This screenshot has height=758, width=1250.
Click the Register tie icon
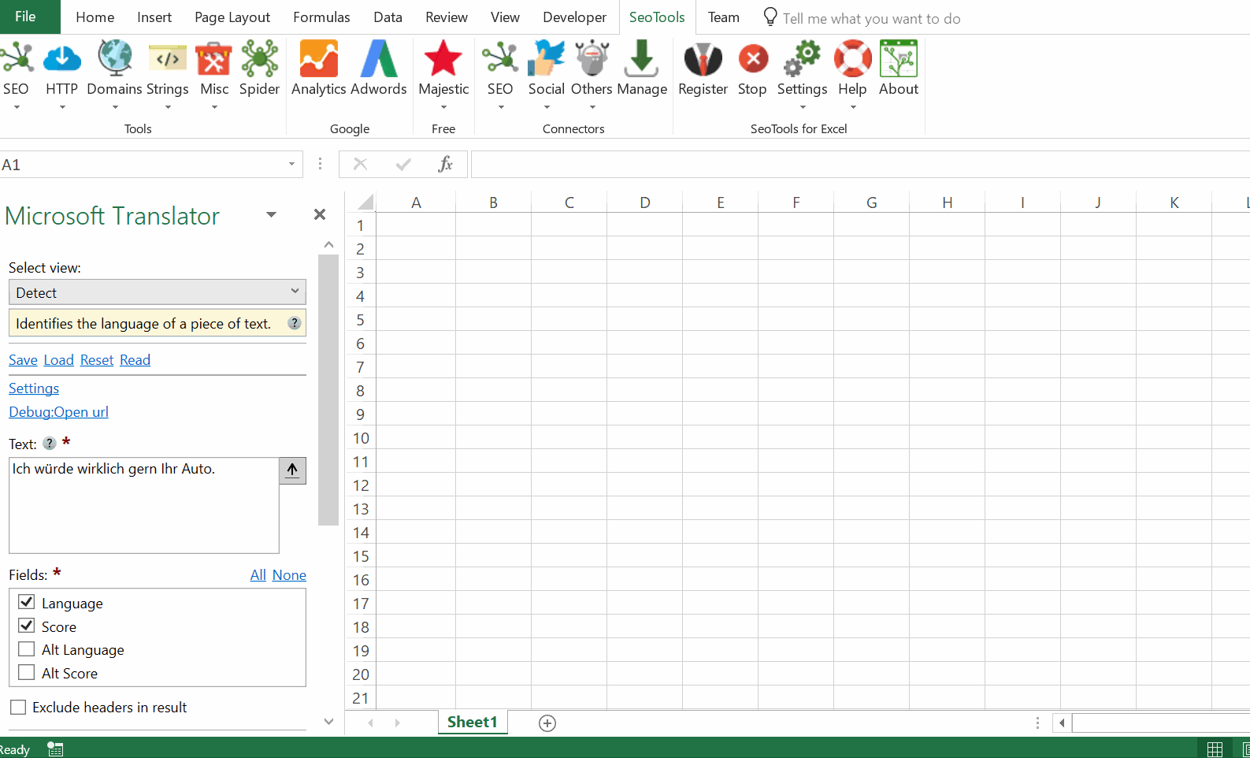[x=703, y=60]
